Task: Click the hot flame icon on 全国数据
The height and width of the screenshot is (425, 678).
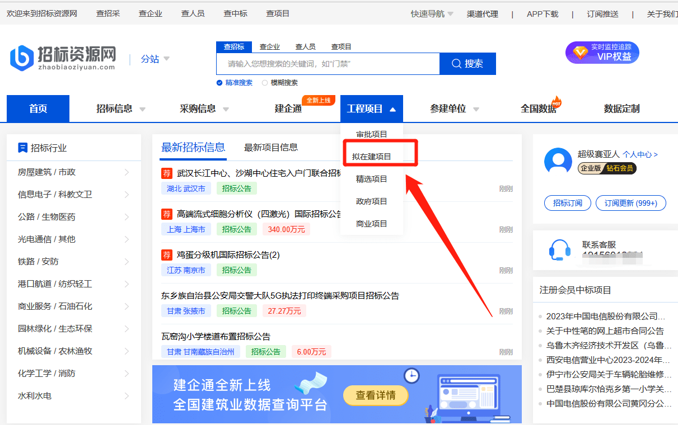Action: pos(556,103)
